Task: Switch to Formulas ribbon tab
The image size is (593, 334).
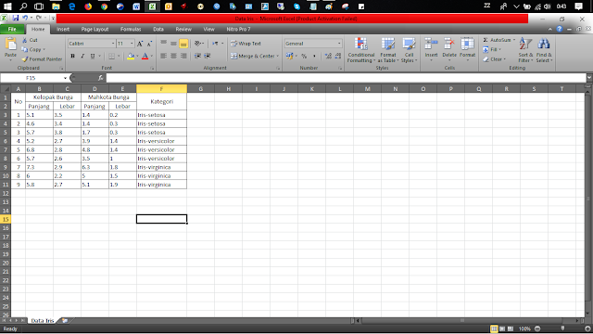Action: [131, 29]
